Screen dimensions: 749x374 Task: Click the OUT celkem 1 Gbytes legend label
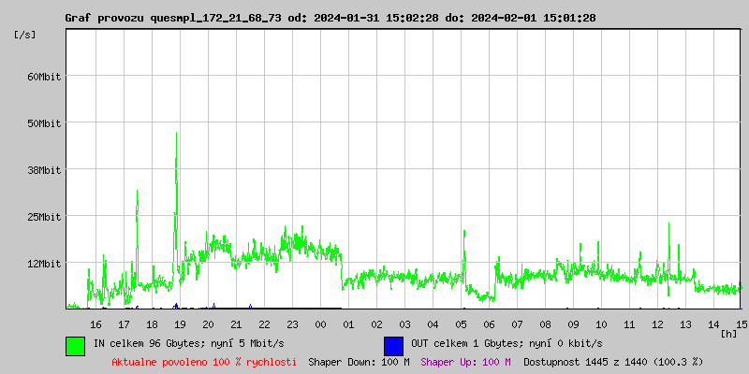pyautogui.click(x=506, y=344)
